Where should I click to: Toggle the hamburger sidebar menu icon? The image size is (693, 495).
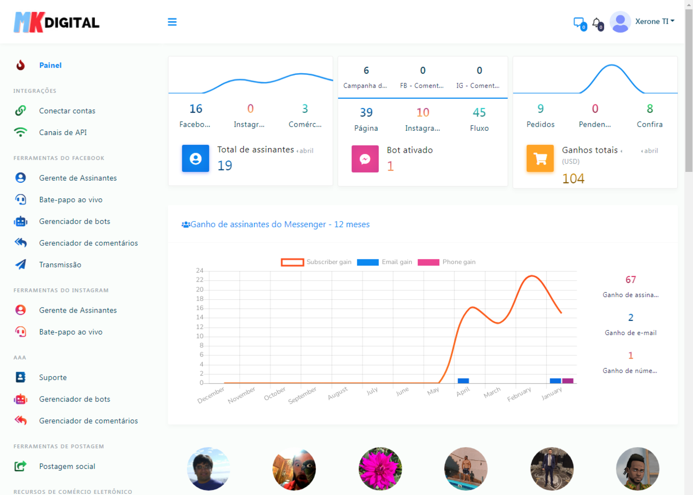172,22
